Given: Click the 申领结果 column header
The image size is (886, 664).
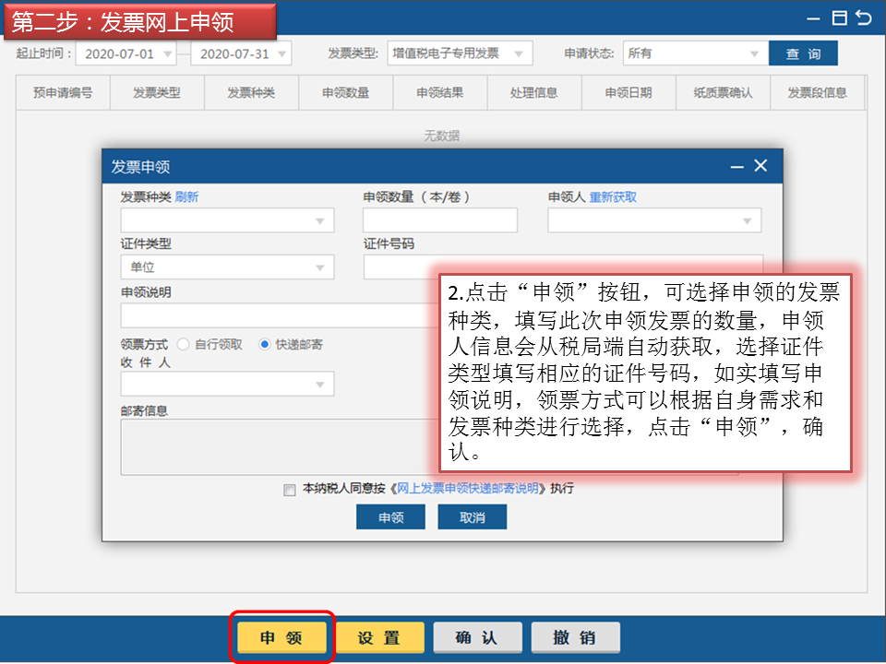Looking at the screenshot, I should pos(440,92).
